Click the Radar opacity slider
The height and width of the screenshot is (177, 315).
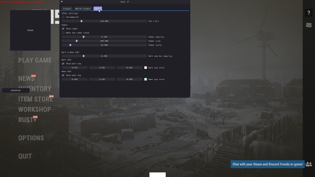point(104,37)
